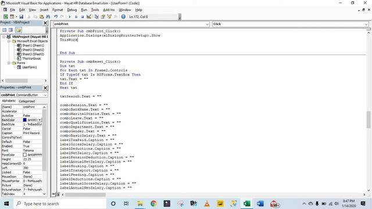The width and height of the screenshot is (372, 209).
Task: Open the Add-Ins menu
Action: 109,10
